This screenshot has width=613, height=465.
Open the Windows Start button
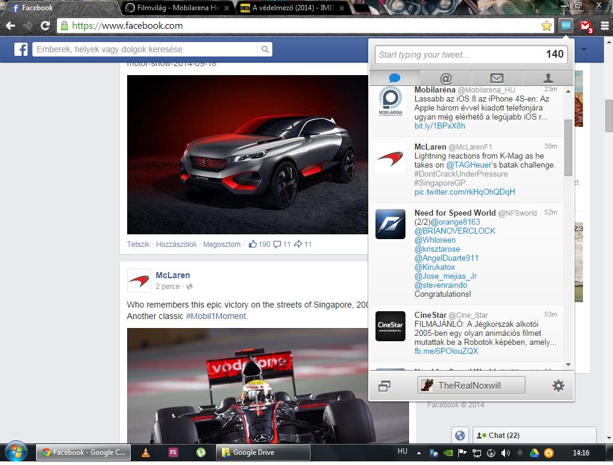pyautogui.click(x=16, y=452)
